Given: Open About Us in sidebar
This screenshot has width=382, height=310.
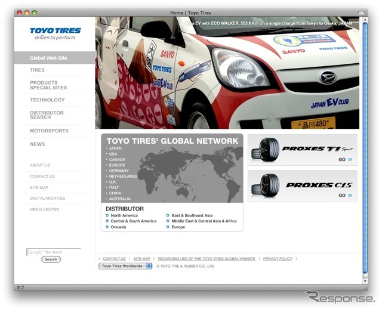Looking at the screenshot, I should pyautogui.click(x=40, y=165).
